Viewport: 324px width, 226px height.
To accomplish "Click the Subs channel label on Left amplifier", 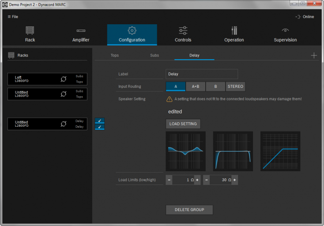I will [x=79, y=76].
